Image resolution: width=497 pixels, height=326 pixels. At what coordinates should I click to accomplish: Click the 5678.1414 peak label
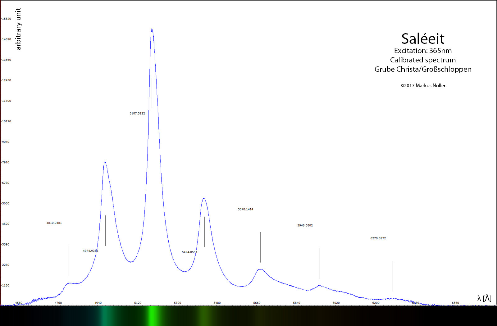click(245, 209)
